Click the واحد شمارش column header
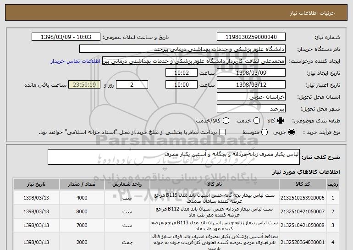This screenshot has width=353, height=250. tap(127, 184)
